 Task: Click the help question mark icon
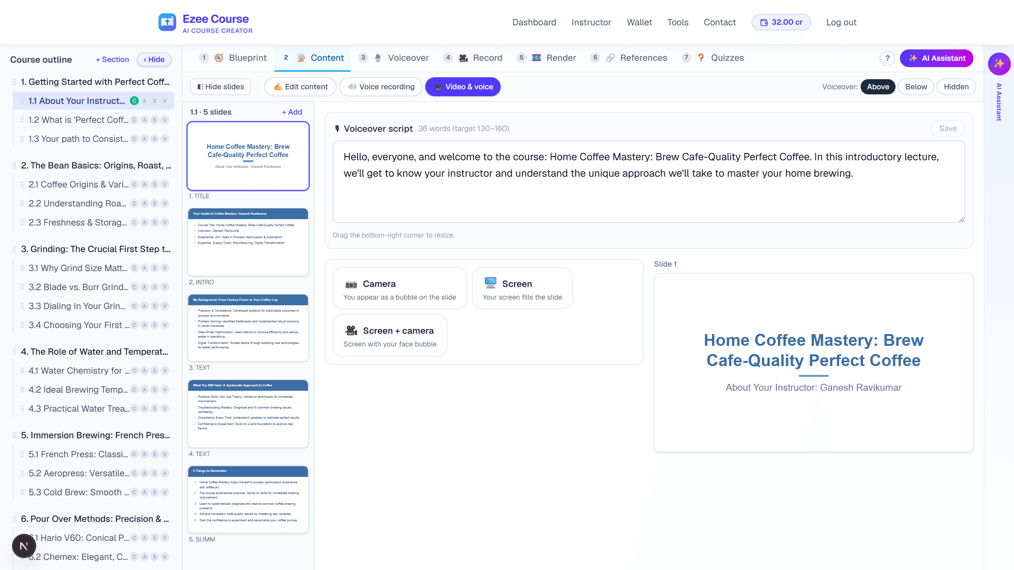(x=887, y=58)
